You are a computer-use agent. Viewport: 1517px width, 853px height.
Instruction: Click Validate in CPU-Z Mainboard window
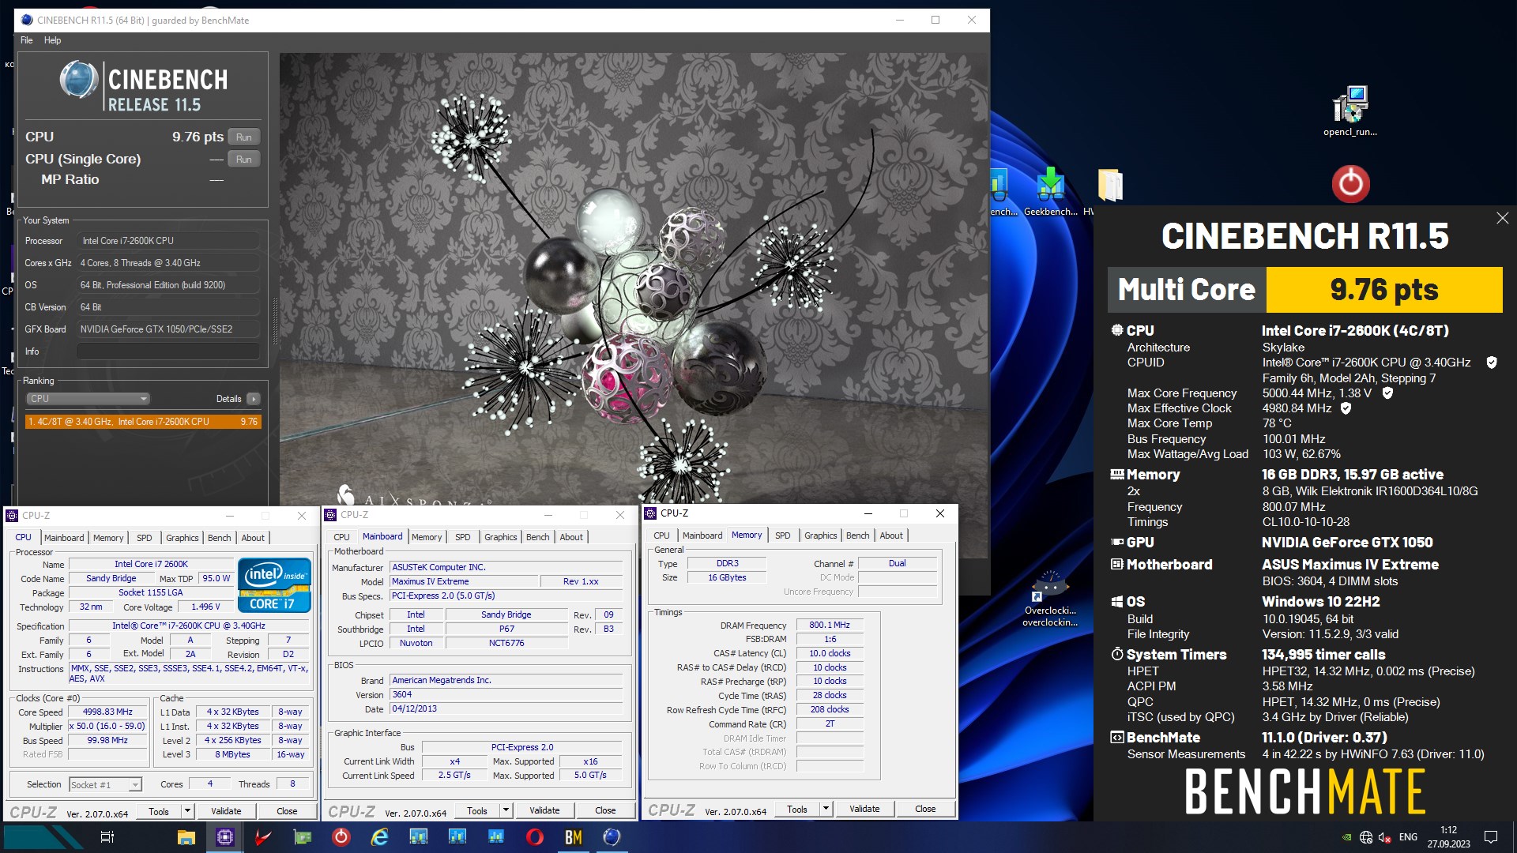point(544,810)
